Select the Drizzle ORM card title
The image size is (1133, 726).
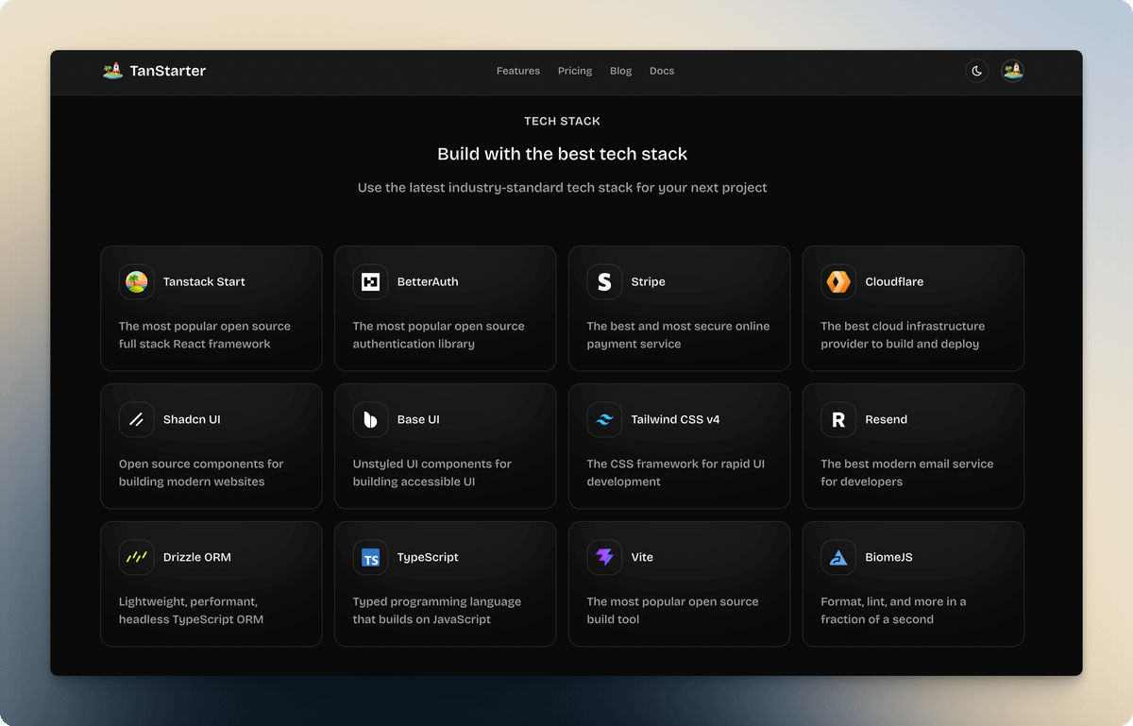tap(197, 557)
